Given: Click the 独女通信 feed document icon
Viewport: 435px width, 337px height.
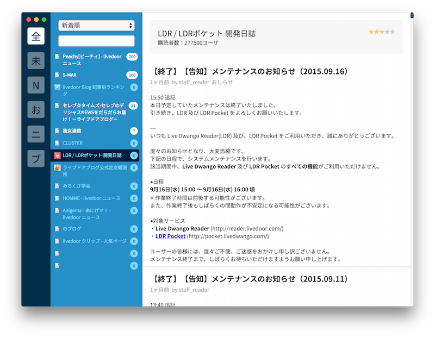Looking at the screenshot, I should click(x=57, y=131).
